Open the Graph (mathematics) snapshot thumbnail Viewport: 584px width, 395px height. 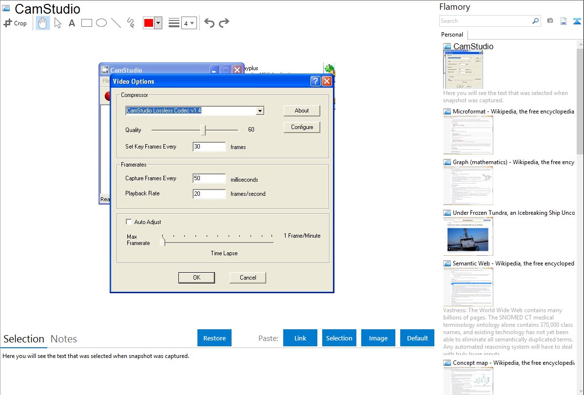tap(468, 186)
